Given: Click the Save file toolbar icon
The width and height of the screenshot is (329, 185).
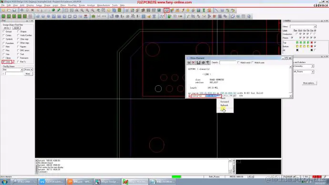Looking at the screenshot, I should [x=14, y=10].
